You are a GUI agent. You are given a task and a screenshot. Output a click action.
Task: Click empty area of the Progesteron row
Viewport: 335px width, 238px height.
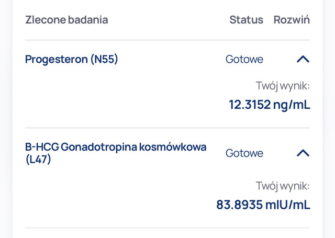[x=128, y=96]
